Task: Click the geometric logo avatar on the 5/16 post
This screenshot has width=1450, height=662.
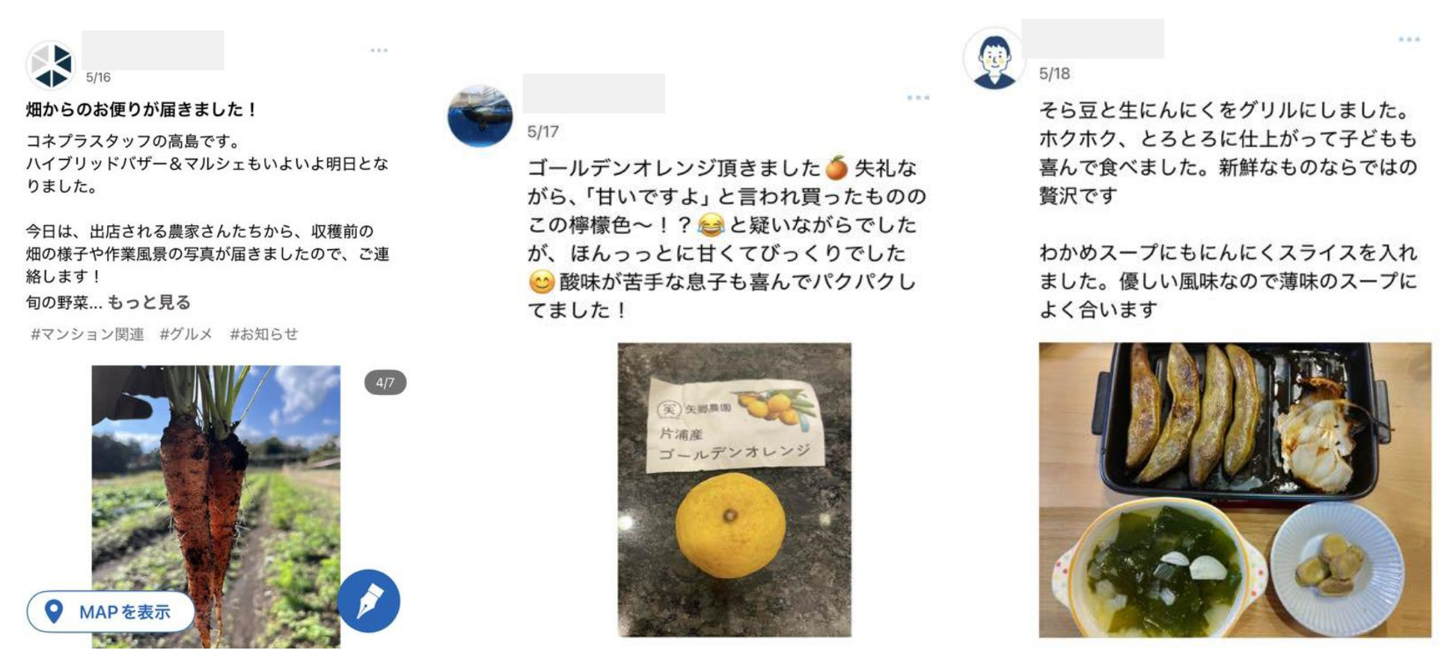Action: 51,65
